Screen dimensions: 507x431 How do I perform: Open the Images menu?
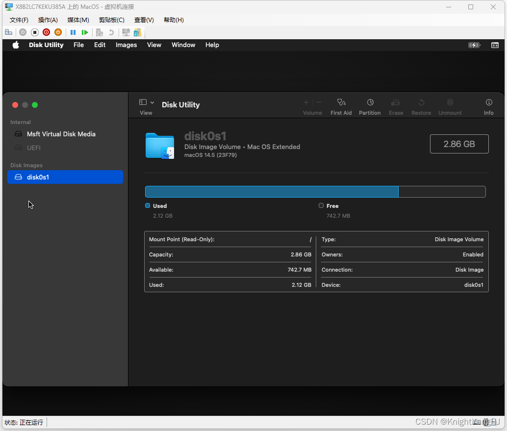pos(126,45)
